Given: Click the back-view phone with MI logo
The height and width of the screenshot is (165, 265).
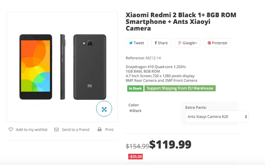Looking at the screenshot, I should 90,67.
